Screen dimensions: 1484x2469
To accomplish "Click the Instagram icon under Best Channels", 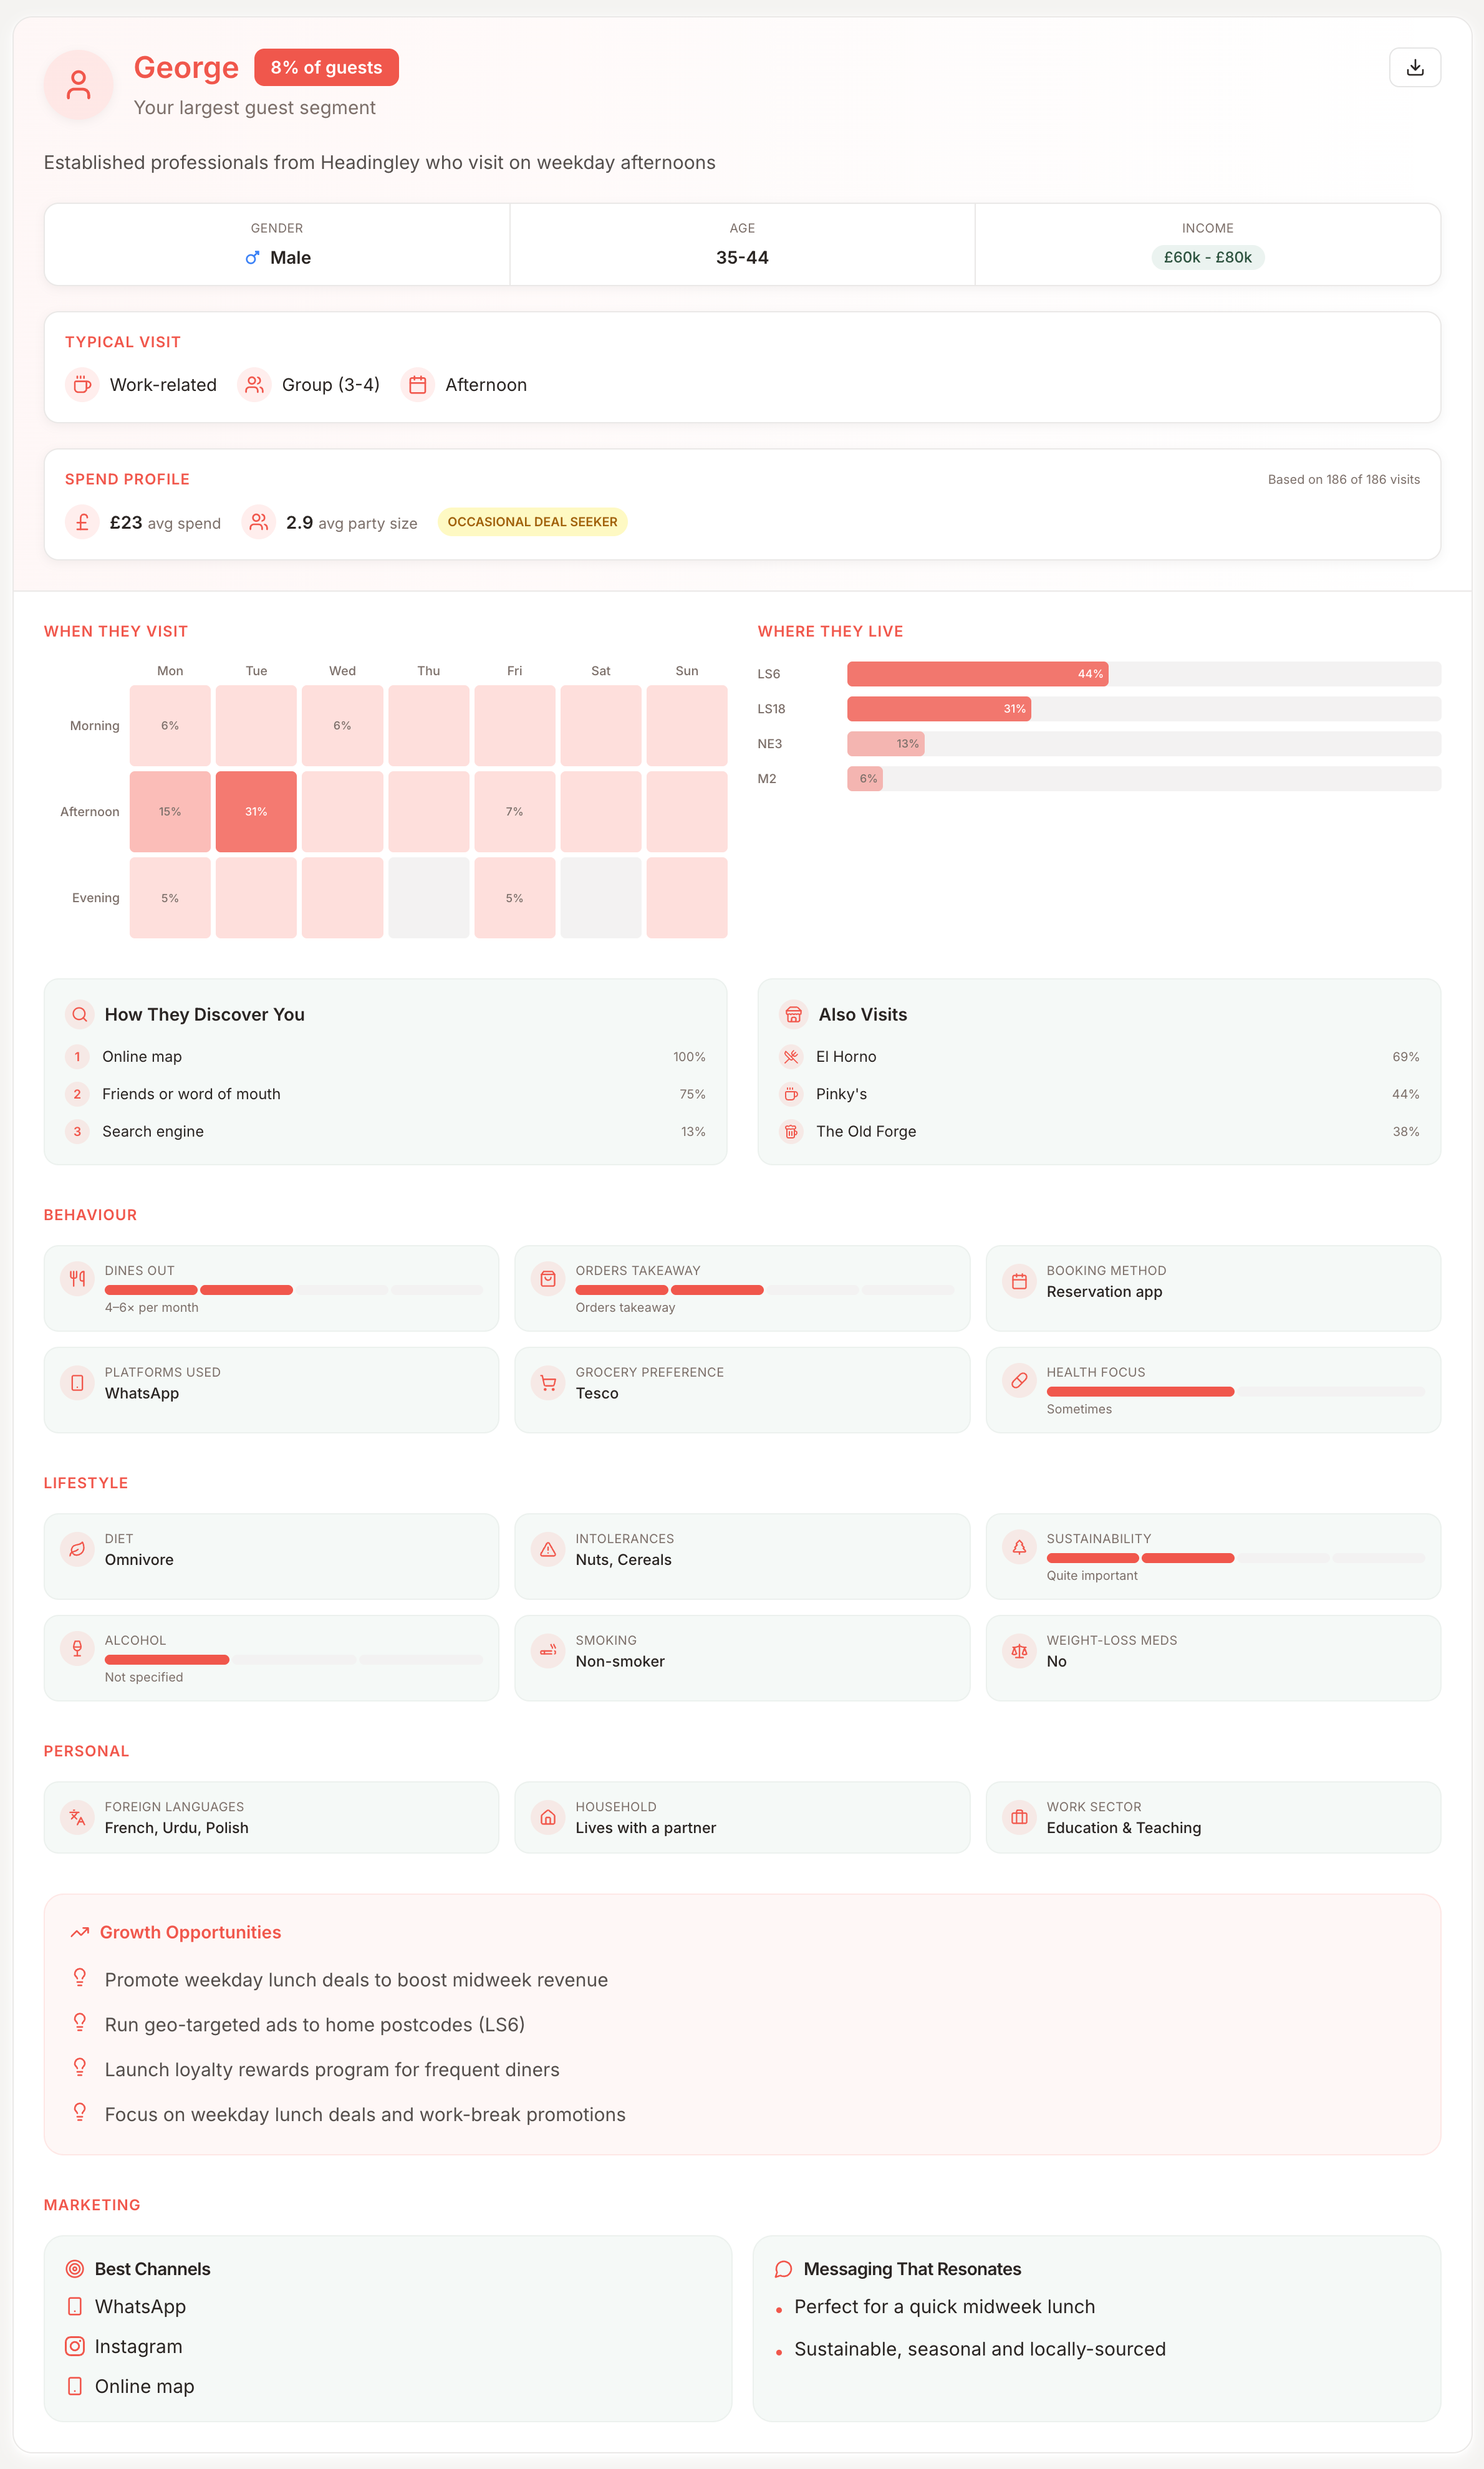I will click(75, 2345).
